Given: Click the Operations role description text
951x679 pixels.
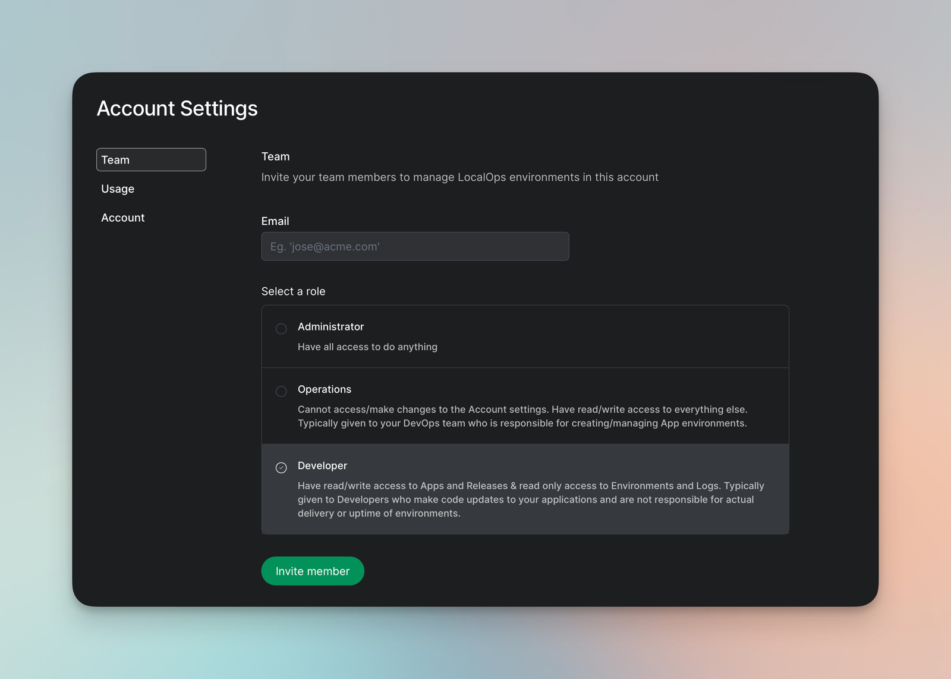Looking at the screenshot, I should [522, 416].
